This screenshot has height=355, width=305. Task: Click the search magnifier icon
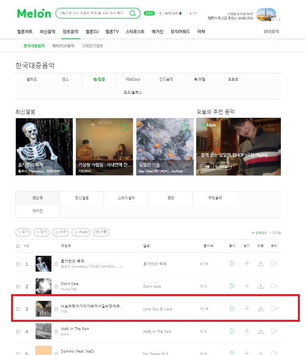[x=133, y=13]
